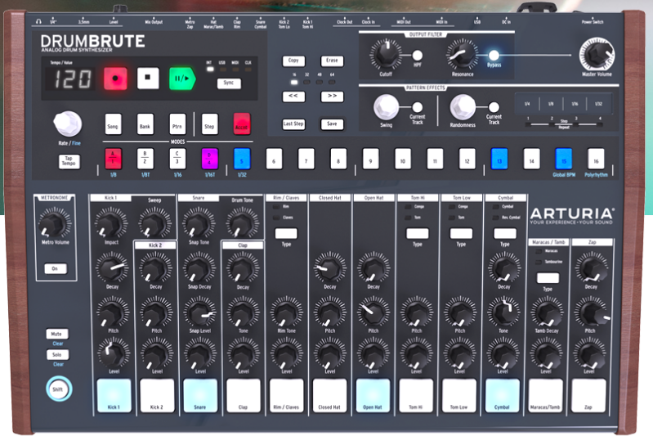This screenshot has width=653, height=445.
Task: Click blue step button 15 Global BPM
Action: pyautogui.click(x=564, y=159)
